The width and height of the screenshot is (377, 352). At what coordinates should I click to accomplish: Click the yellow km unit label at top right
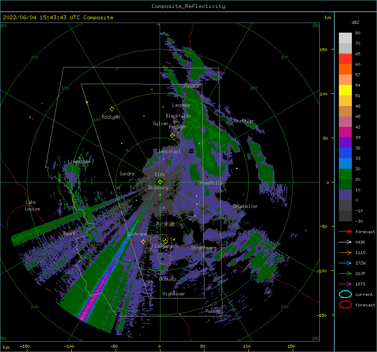[328, 18]
